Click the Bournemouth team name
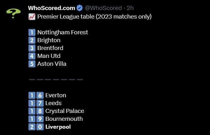Viewport: 210px width, 135px height. [64, 119]
